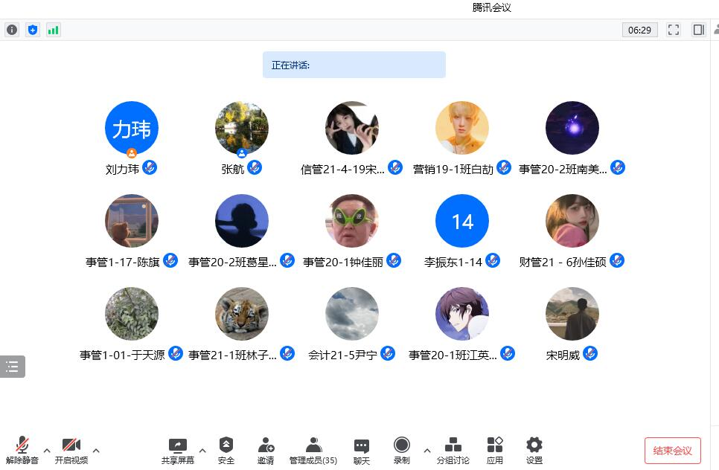The image size is (719, 470).
Task: Unmute microphone with 解除静音
Action: point(22,451)
